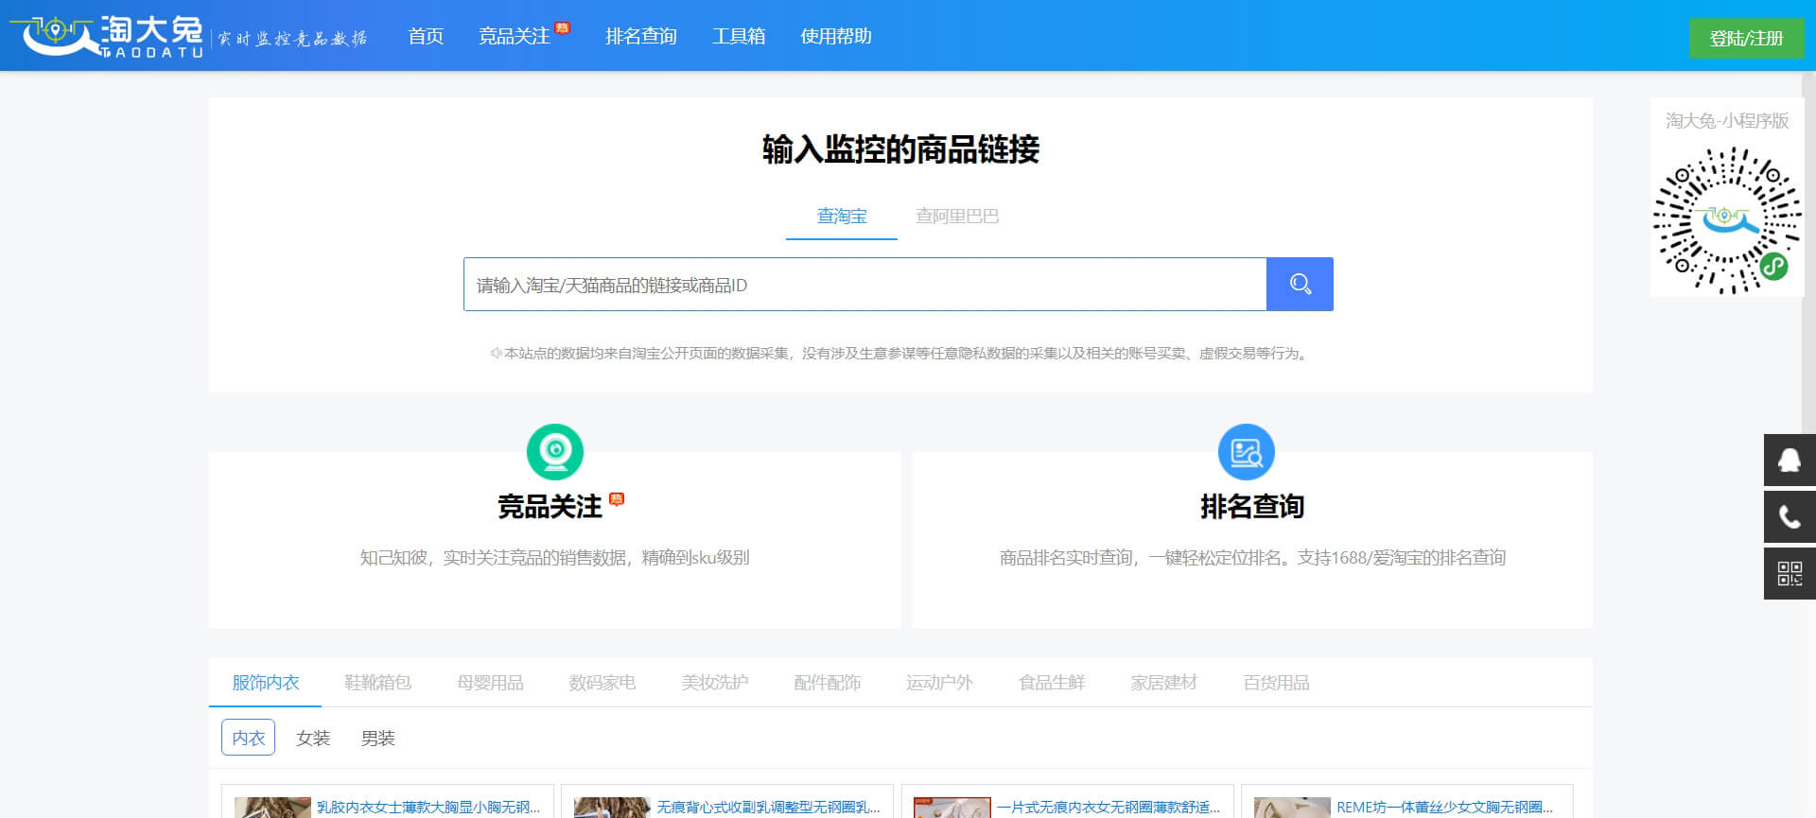Screen dimensions: 1816x818
Task: Select the 鞋靴箱包 category tab
Action: [377, 683]
